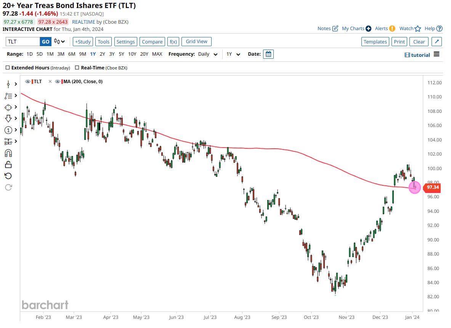
Task: Open the Alerts exclamation icon
Action: coord(392,29)
